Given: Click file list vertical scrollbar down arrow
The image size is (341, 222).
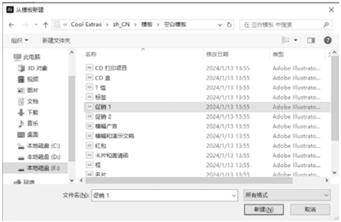Looking at the screenshot, I should click(334, 173).
